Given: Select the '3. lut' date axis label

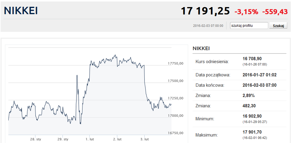Looking at the screenshot, I should [x=145, y=139].
